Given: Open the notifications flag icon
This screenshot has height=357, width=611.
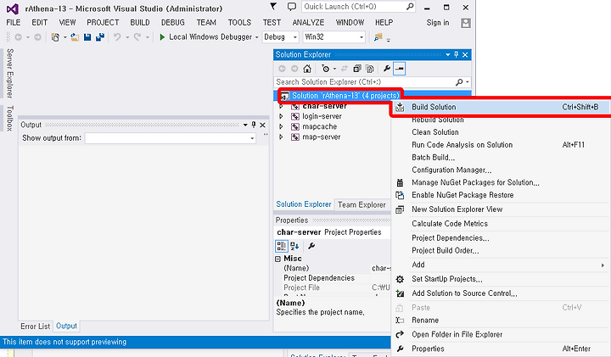Looking at the screenshot, I should 273,6.
